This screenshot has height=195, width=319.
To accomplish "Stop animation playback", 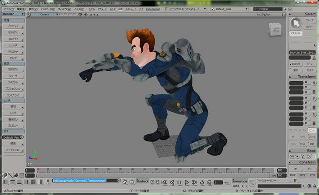I will tap(179, 183).
